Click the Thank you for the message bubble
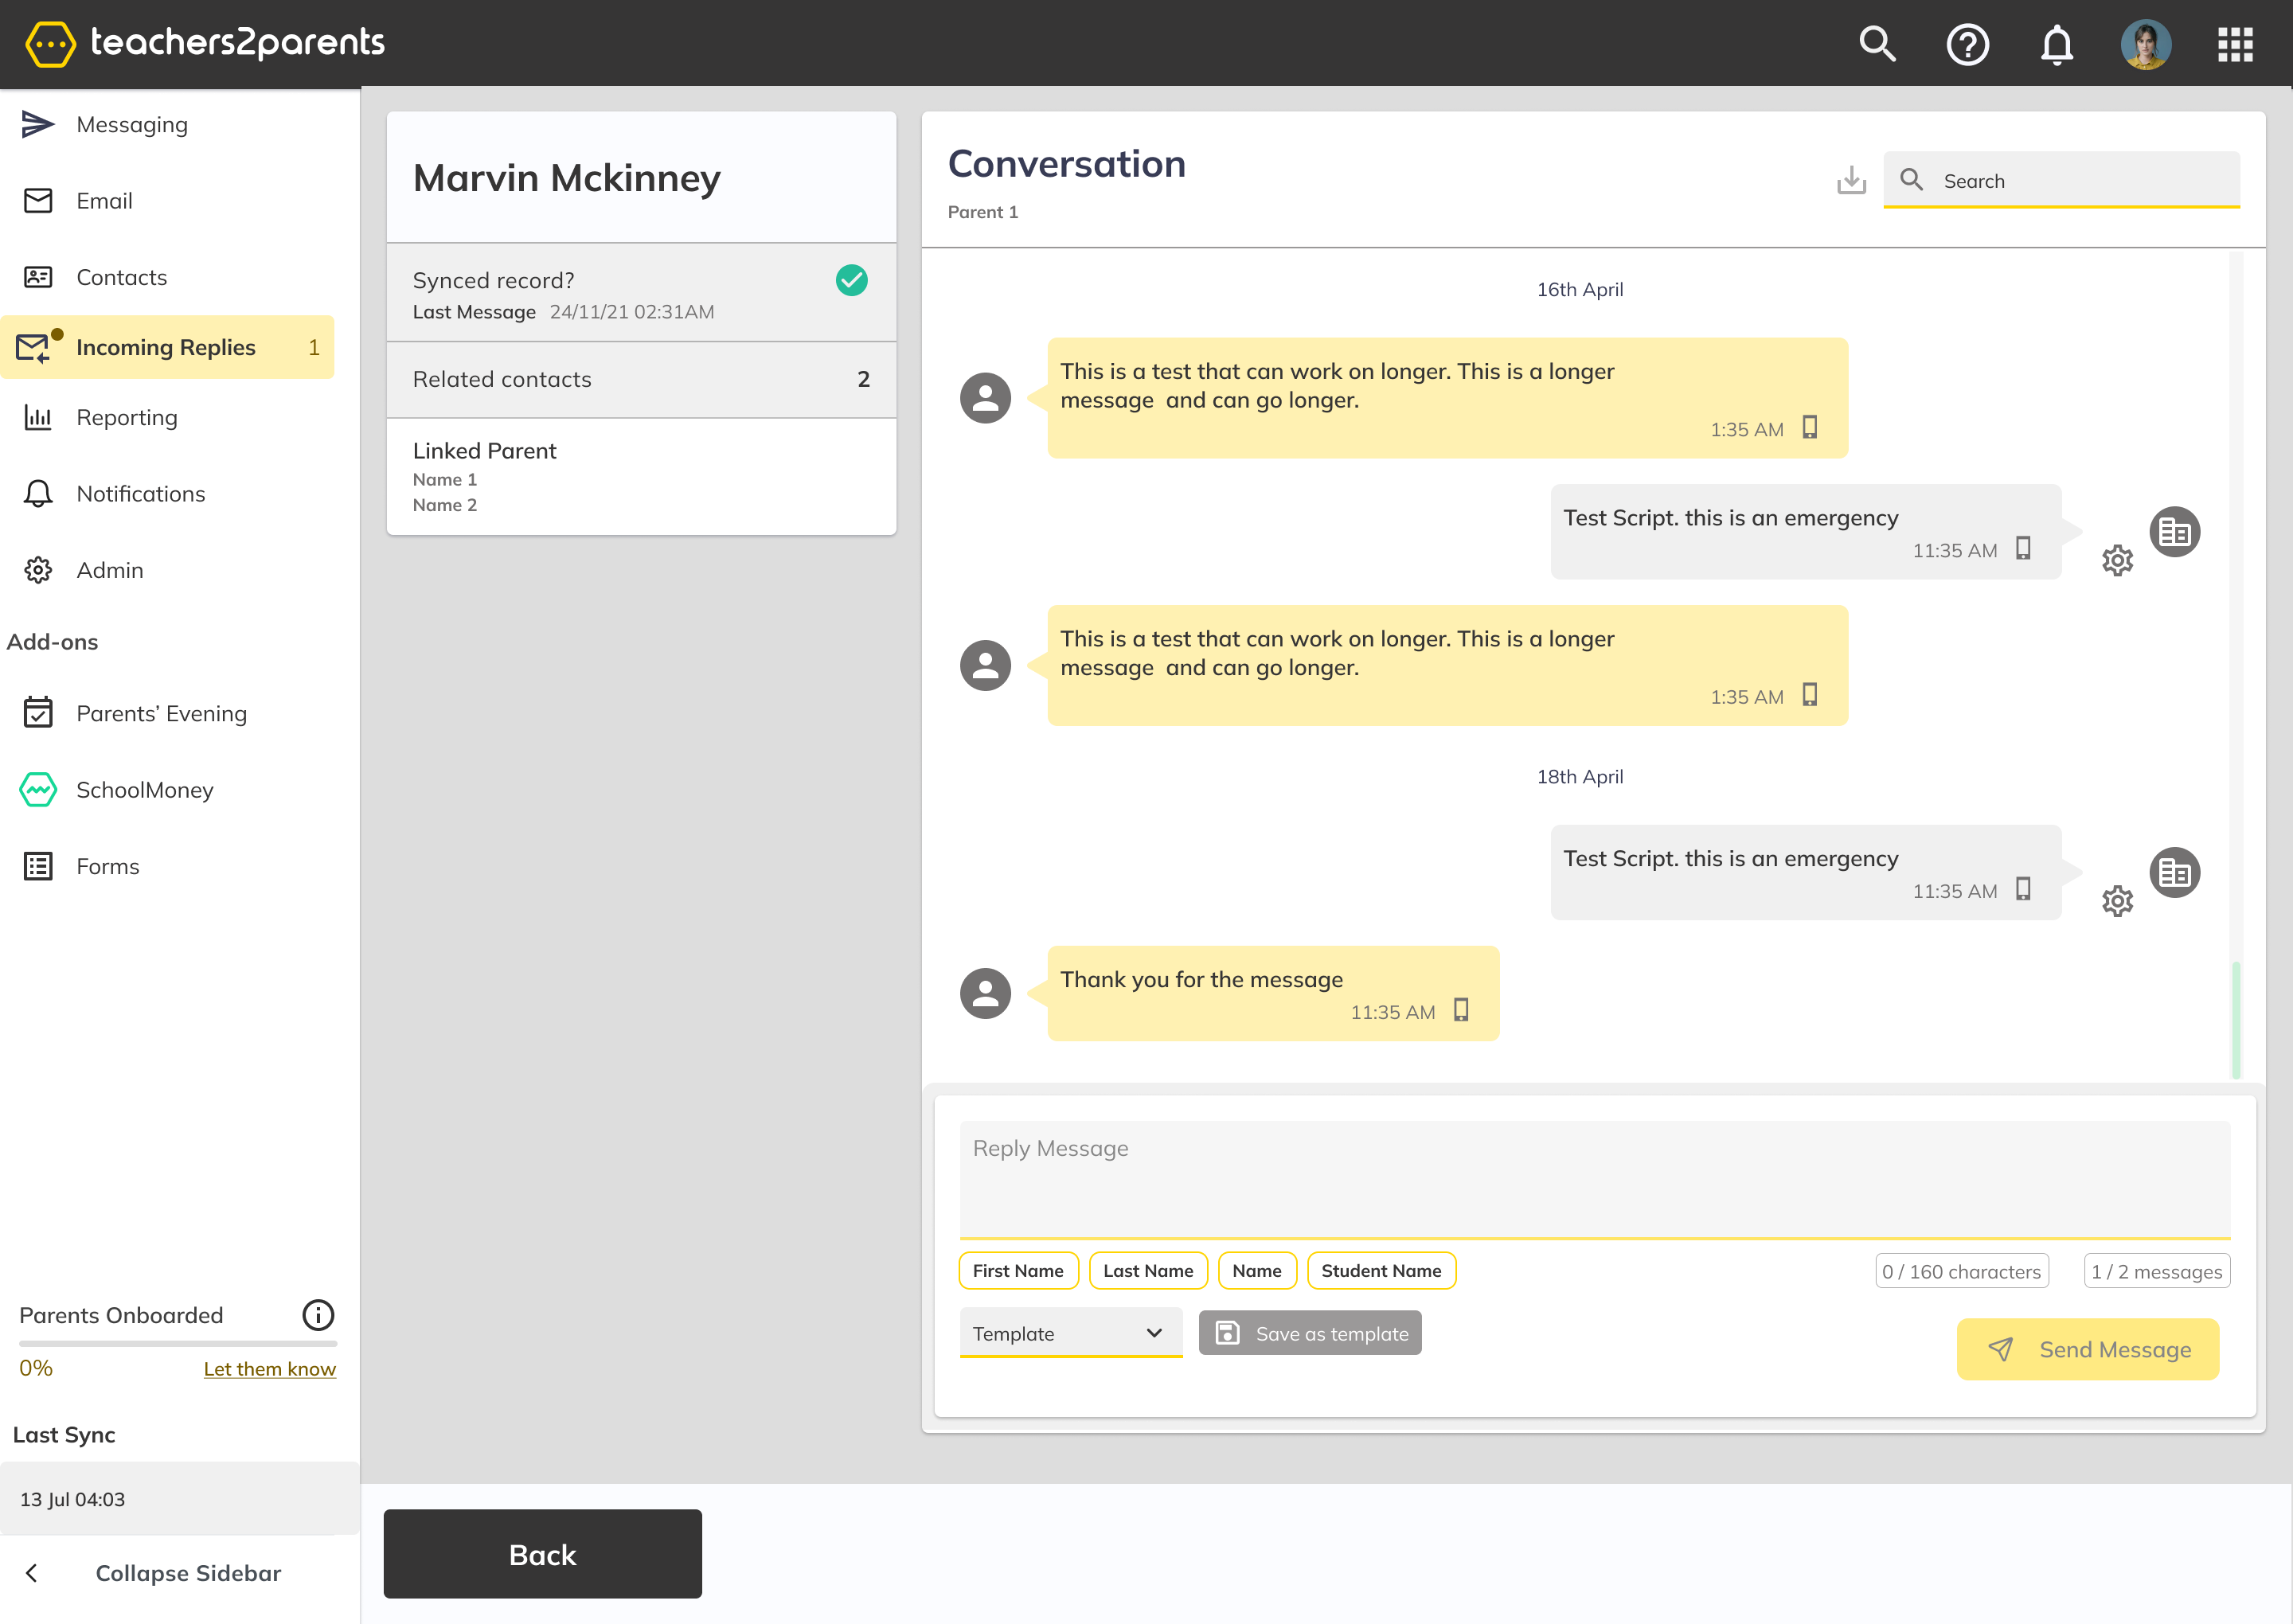The width and height of the screenshot is (2293, 1624). (x=1273, y=993)
